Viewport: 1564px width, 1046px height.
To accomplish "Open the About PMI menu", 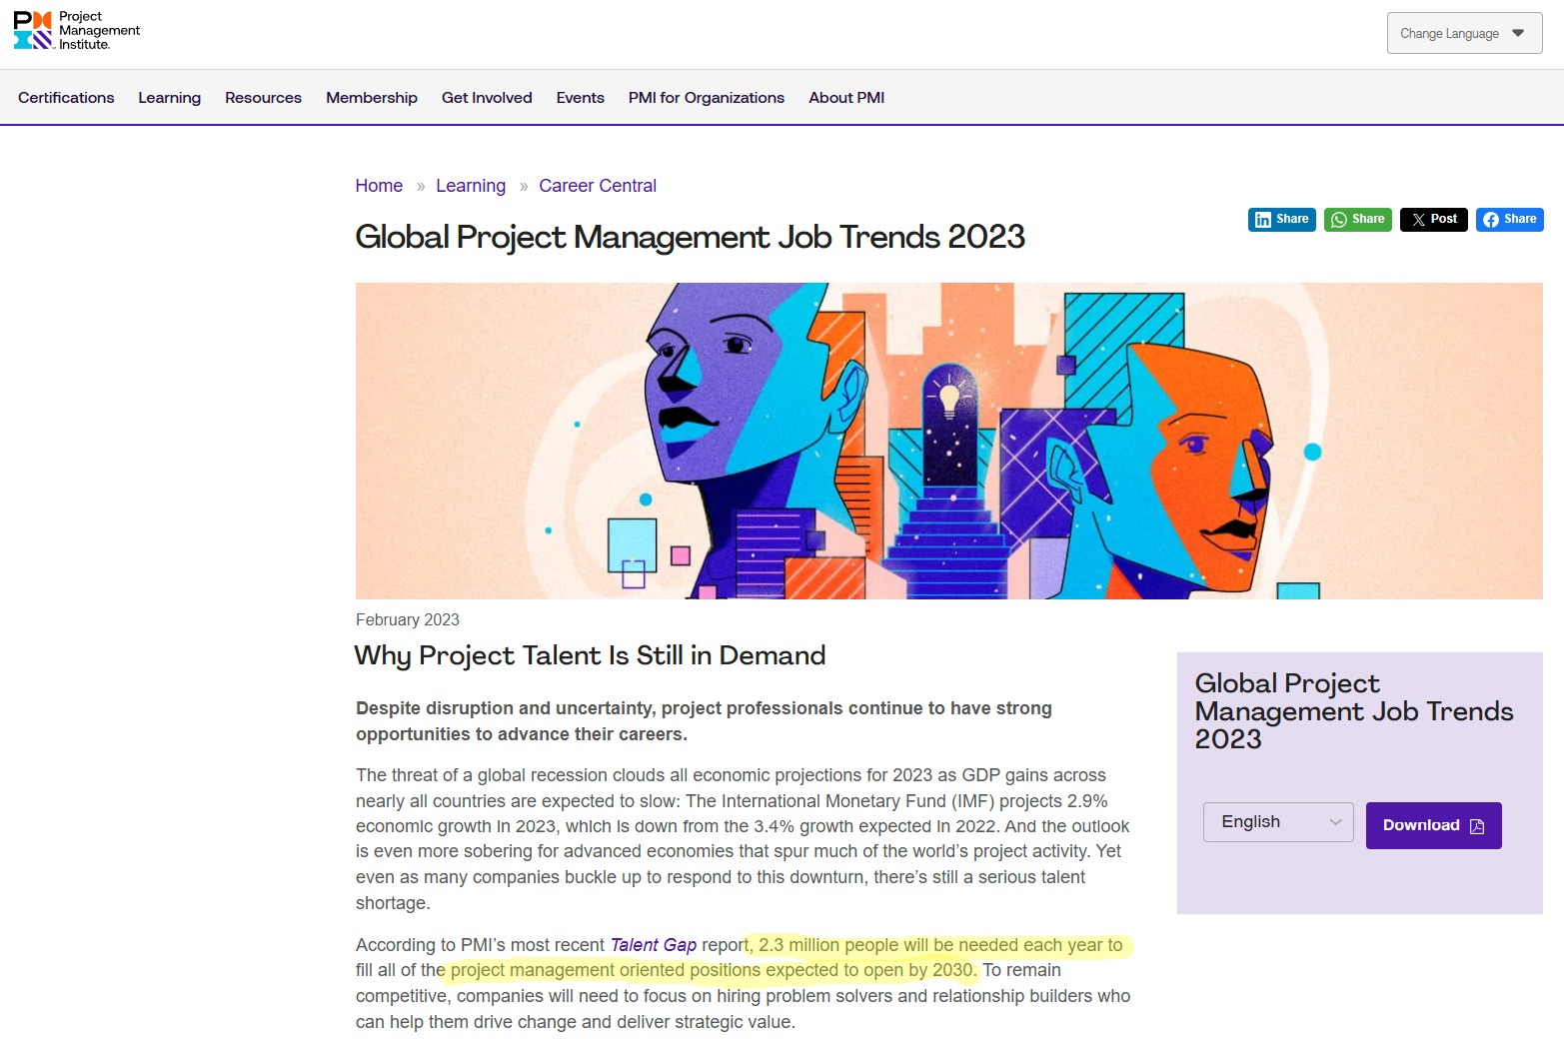I will (x=846, y=98).
